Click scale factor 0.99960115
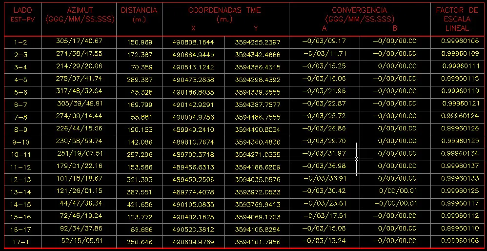 pos(460,78)
